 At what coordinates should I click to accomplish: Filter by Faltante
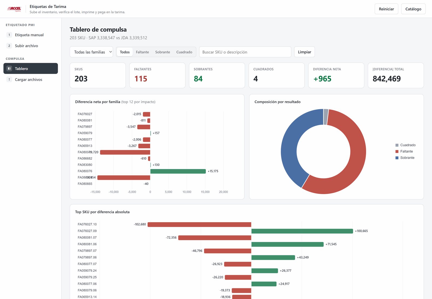pos(142,52)
